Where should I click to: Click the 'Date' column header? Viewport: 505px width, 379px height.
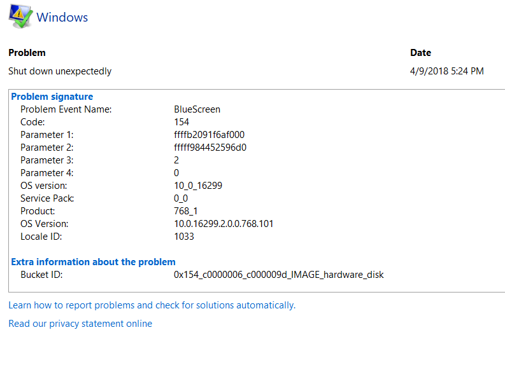[420, 53]
